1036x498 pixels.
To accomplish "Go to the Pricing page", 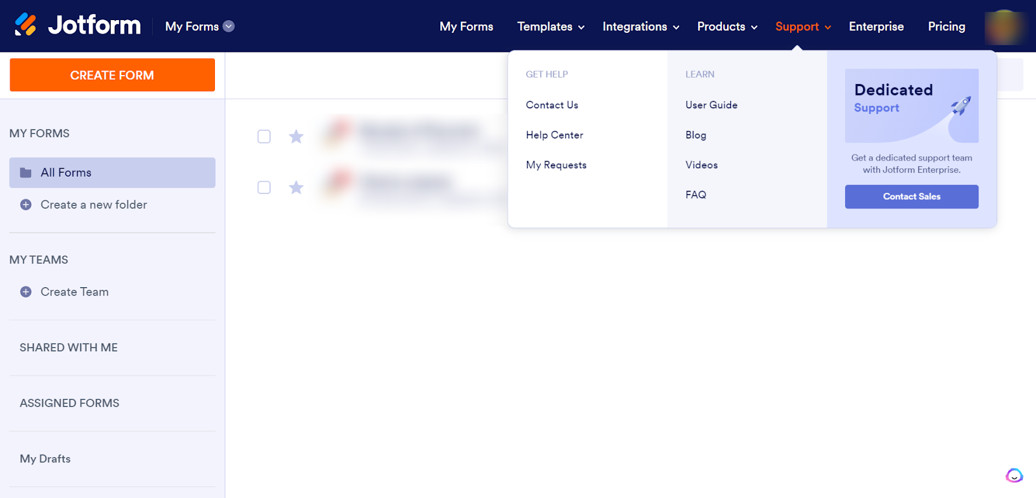I will 946,27.
